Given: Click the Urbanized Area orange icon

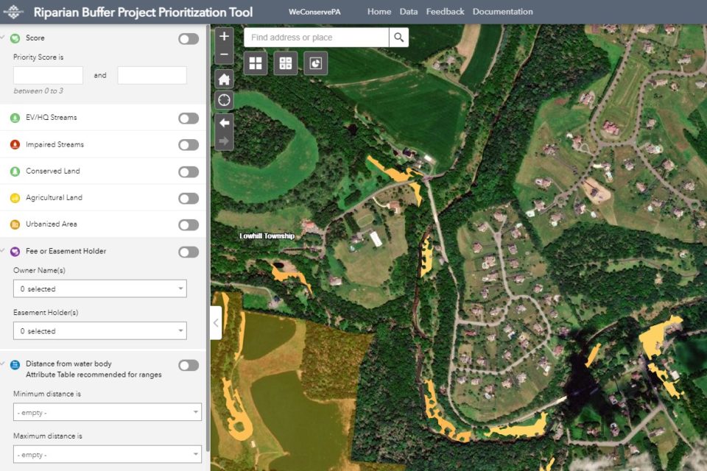Looking at the screenshot, I should click(15, 224).
